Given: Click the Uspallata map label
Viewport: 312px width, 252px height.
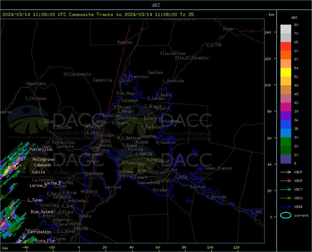Looking at the screenshot, I should tap(36, 84).
